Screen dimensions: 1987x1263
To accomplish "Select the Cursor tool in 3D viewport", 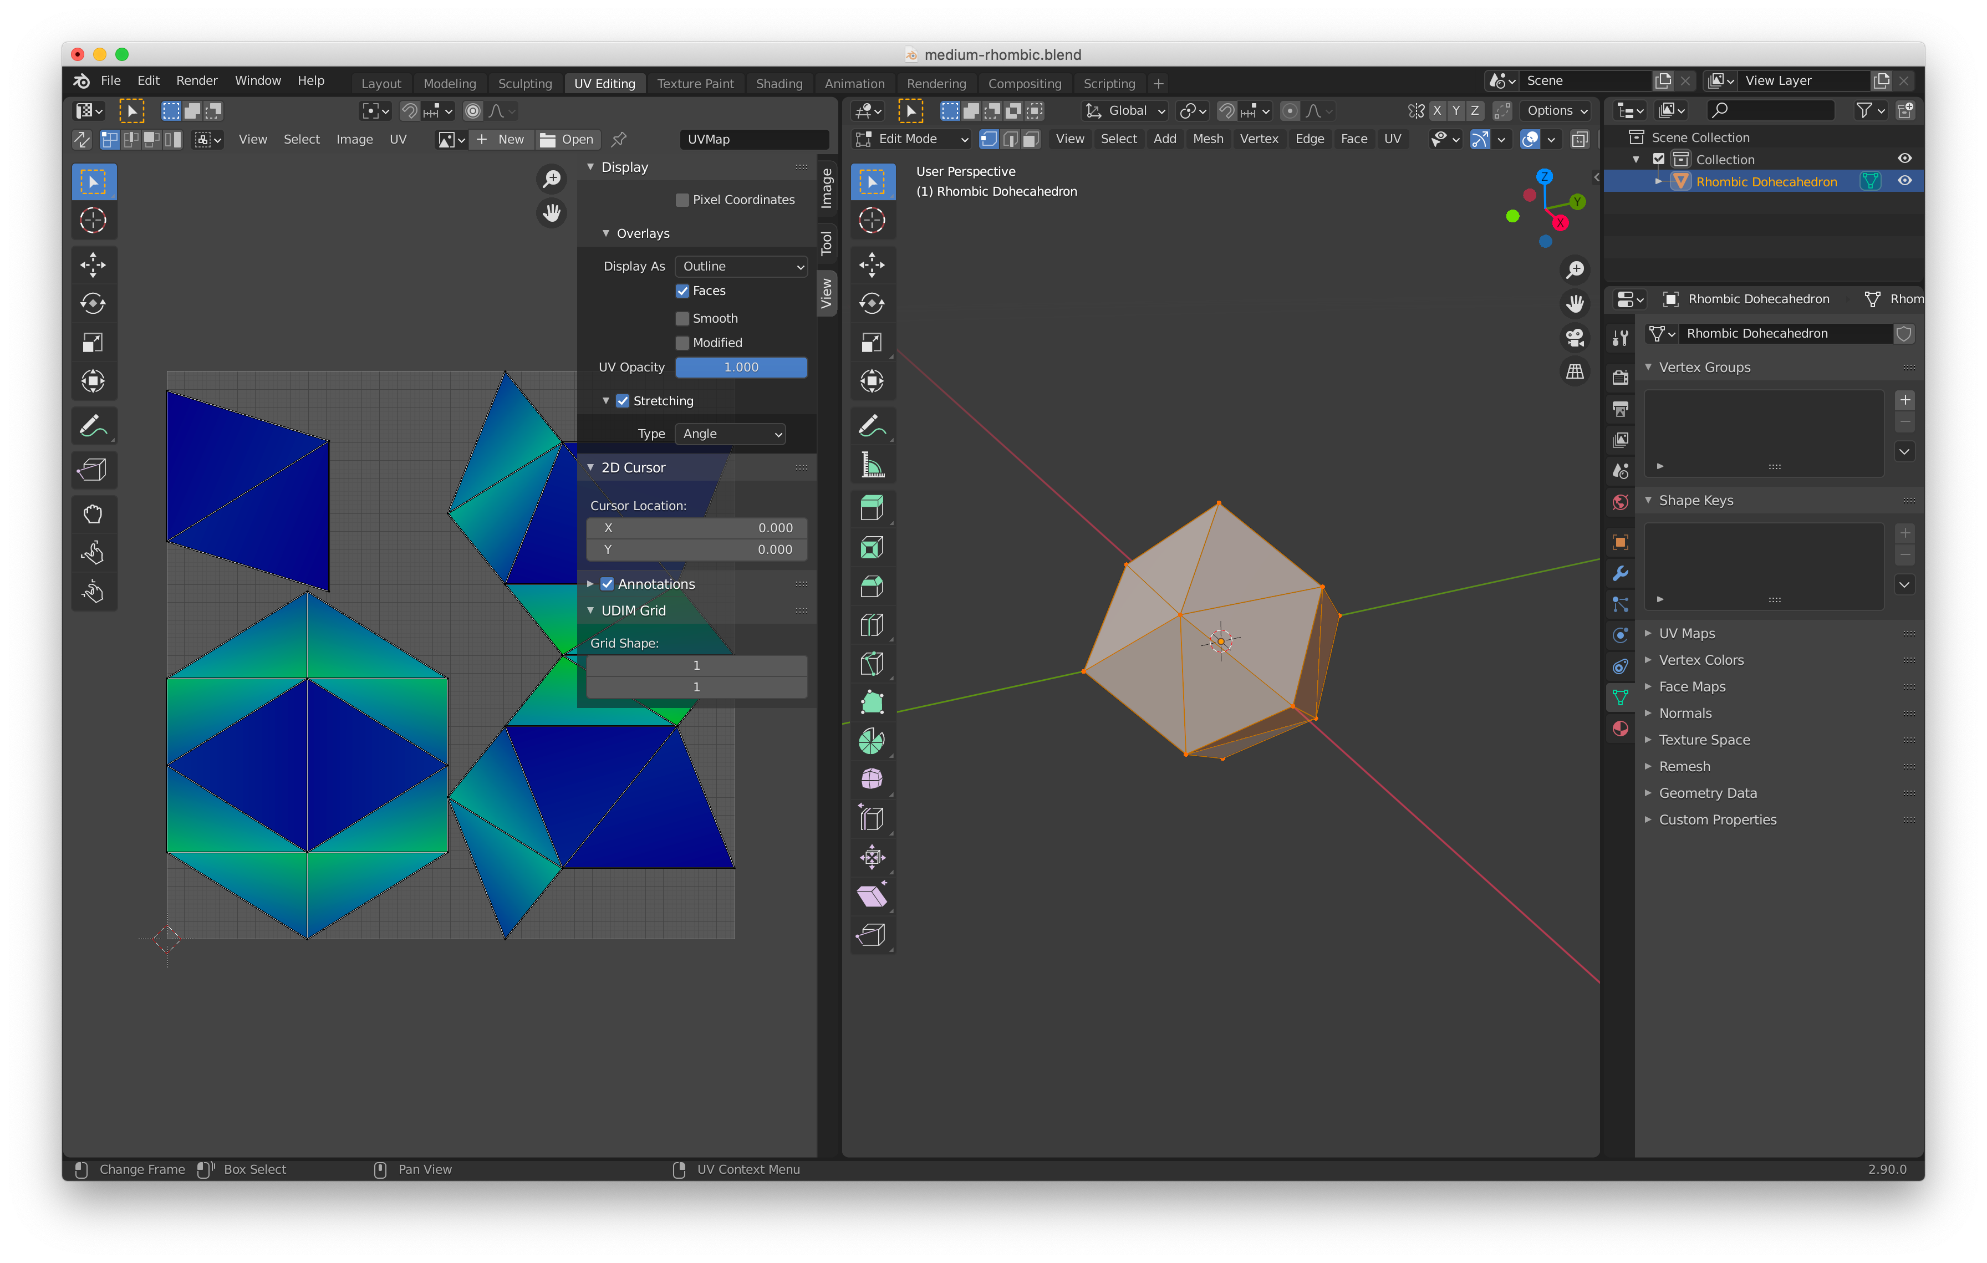I will [x=872, y=220].
